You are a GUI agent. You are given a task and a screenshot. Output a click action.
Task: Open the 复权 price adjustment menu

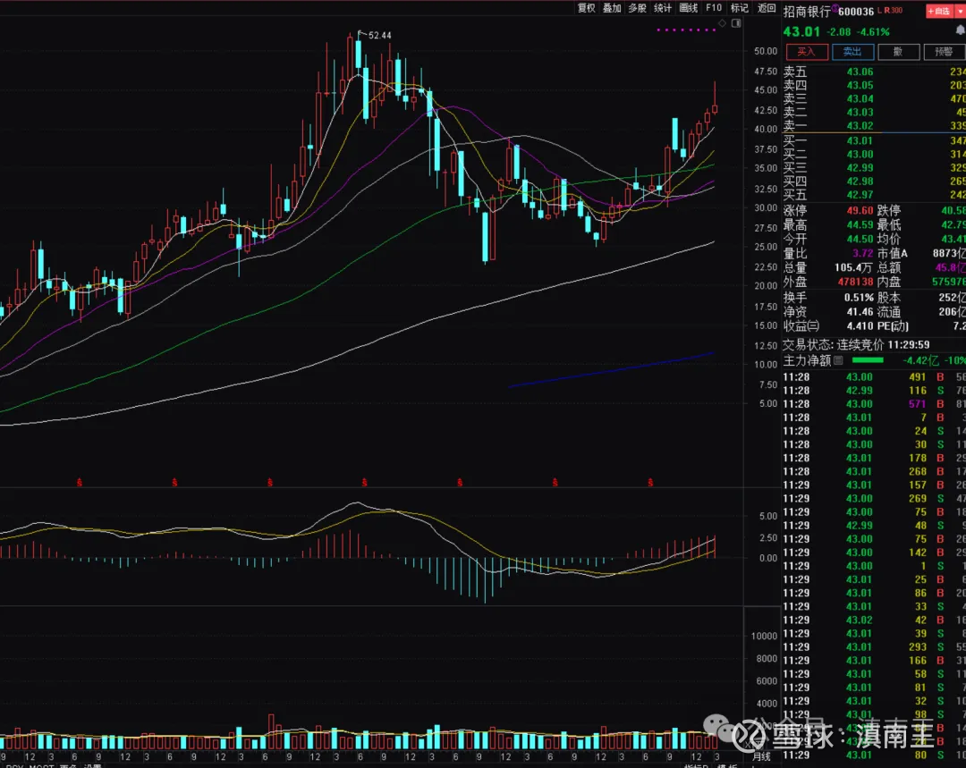(x=586, y=8)
